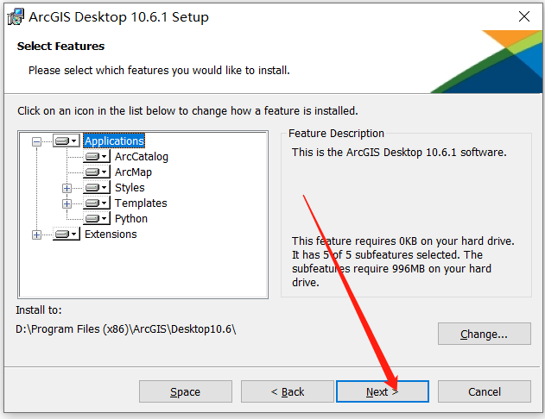The height and width of the screenshot is (419, 545).
Task: Select the ArcMap feature label
Action: (x=133, y=172)
